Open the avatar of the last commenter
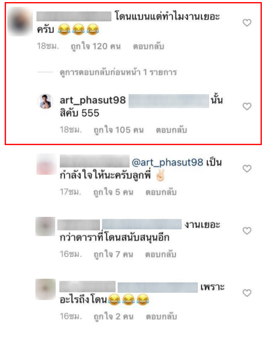The image size is (266, 337). [46, 289]
